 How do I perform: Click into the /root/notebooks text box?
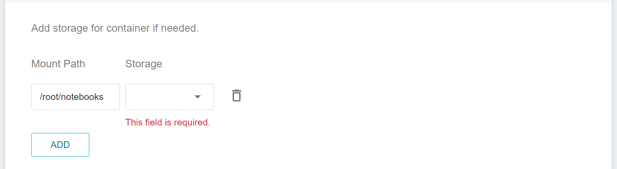pos(76,97)
